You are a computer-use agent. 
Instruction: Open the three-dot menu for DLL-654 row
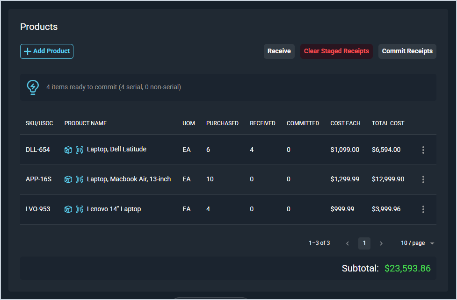(x=423, y=150)
